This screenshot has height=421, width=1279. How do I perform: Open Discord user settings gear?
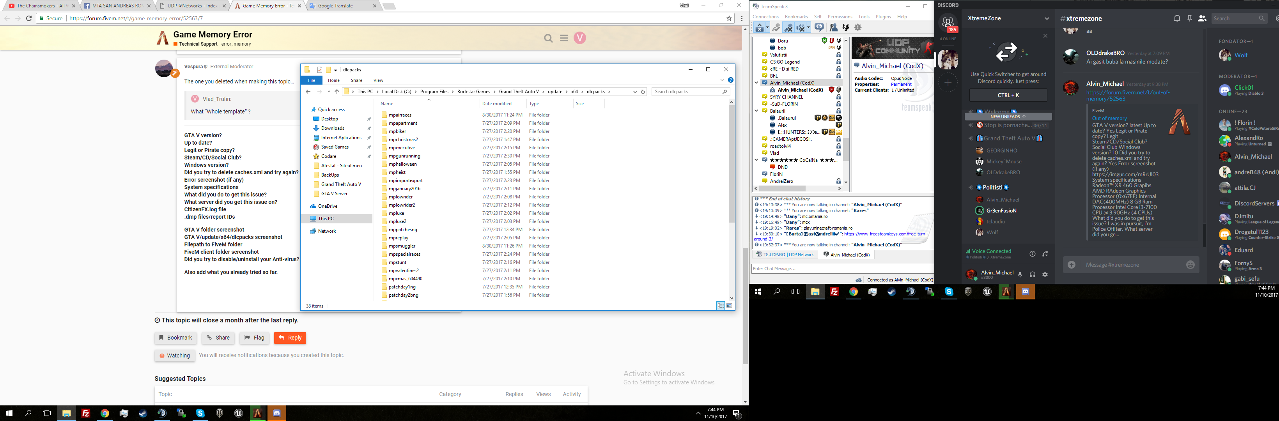(x=1045, y=274)
